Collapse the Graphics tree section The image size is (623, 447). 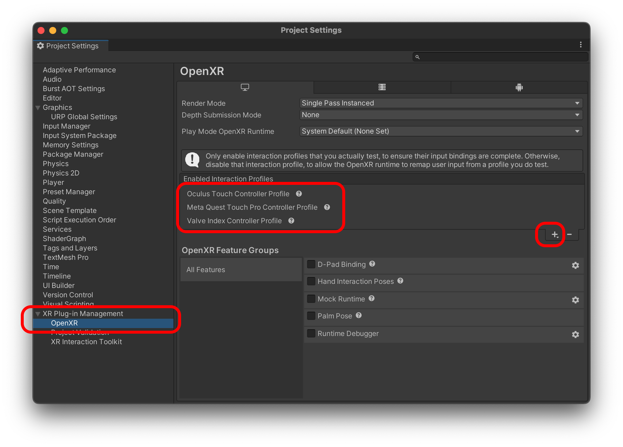click(x=38, y=108)
